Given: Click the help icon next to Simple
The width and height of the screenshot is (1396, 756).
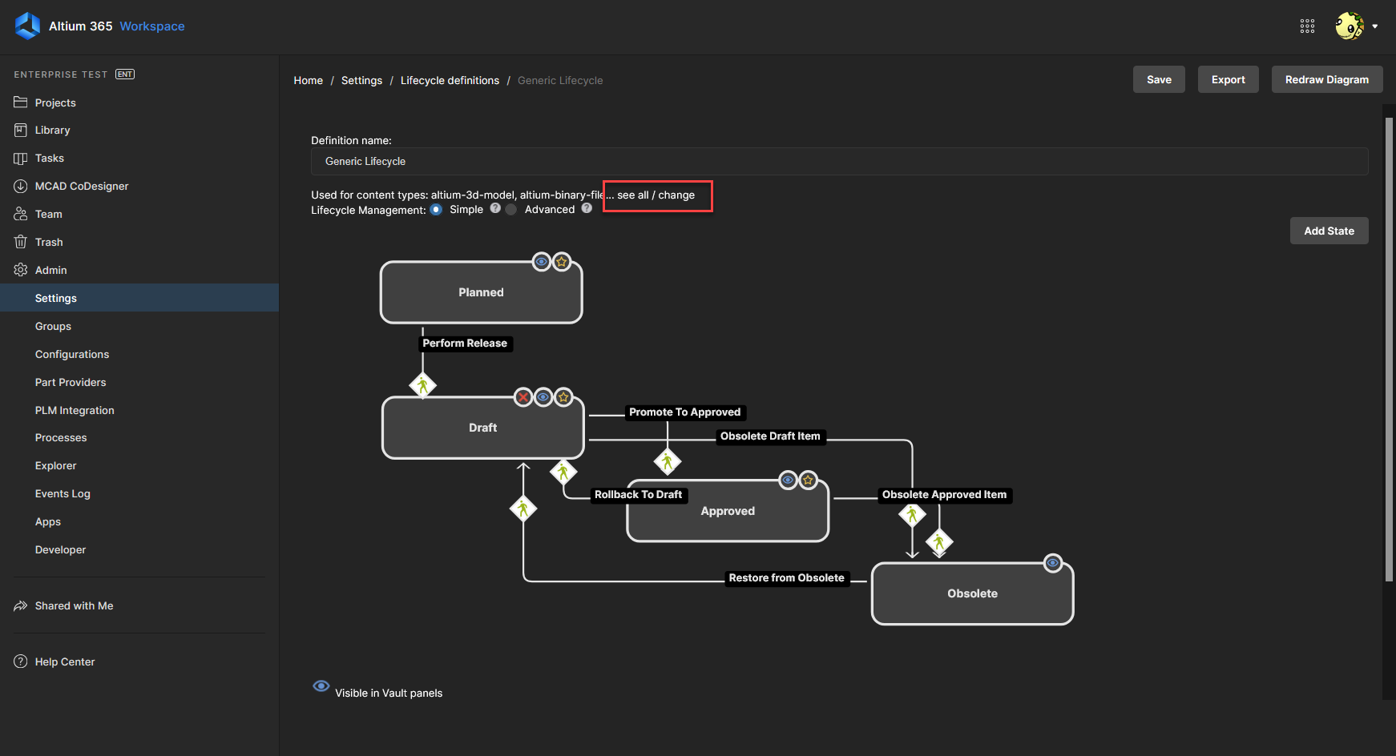Looking at the screenshot, I should pos(495,208).
